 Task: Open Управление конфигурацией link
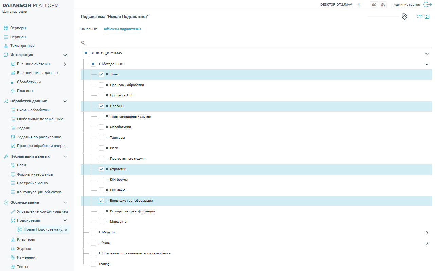42,211
